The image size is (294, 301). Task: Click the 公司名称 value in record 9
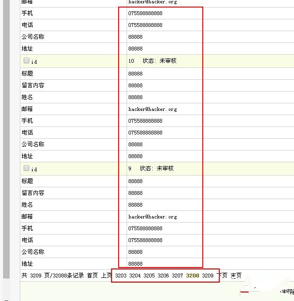pyautogui.click(x=135, y=252)
